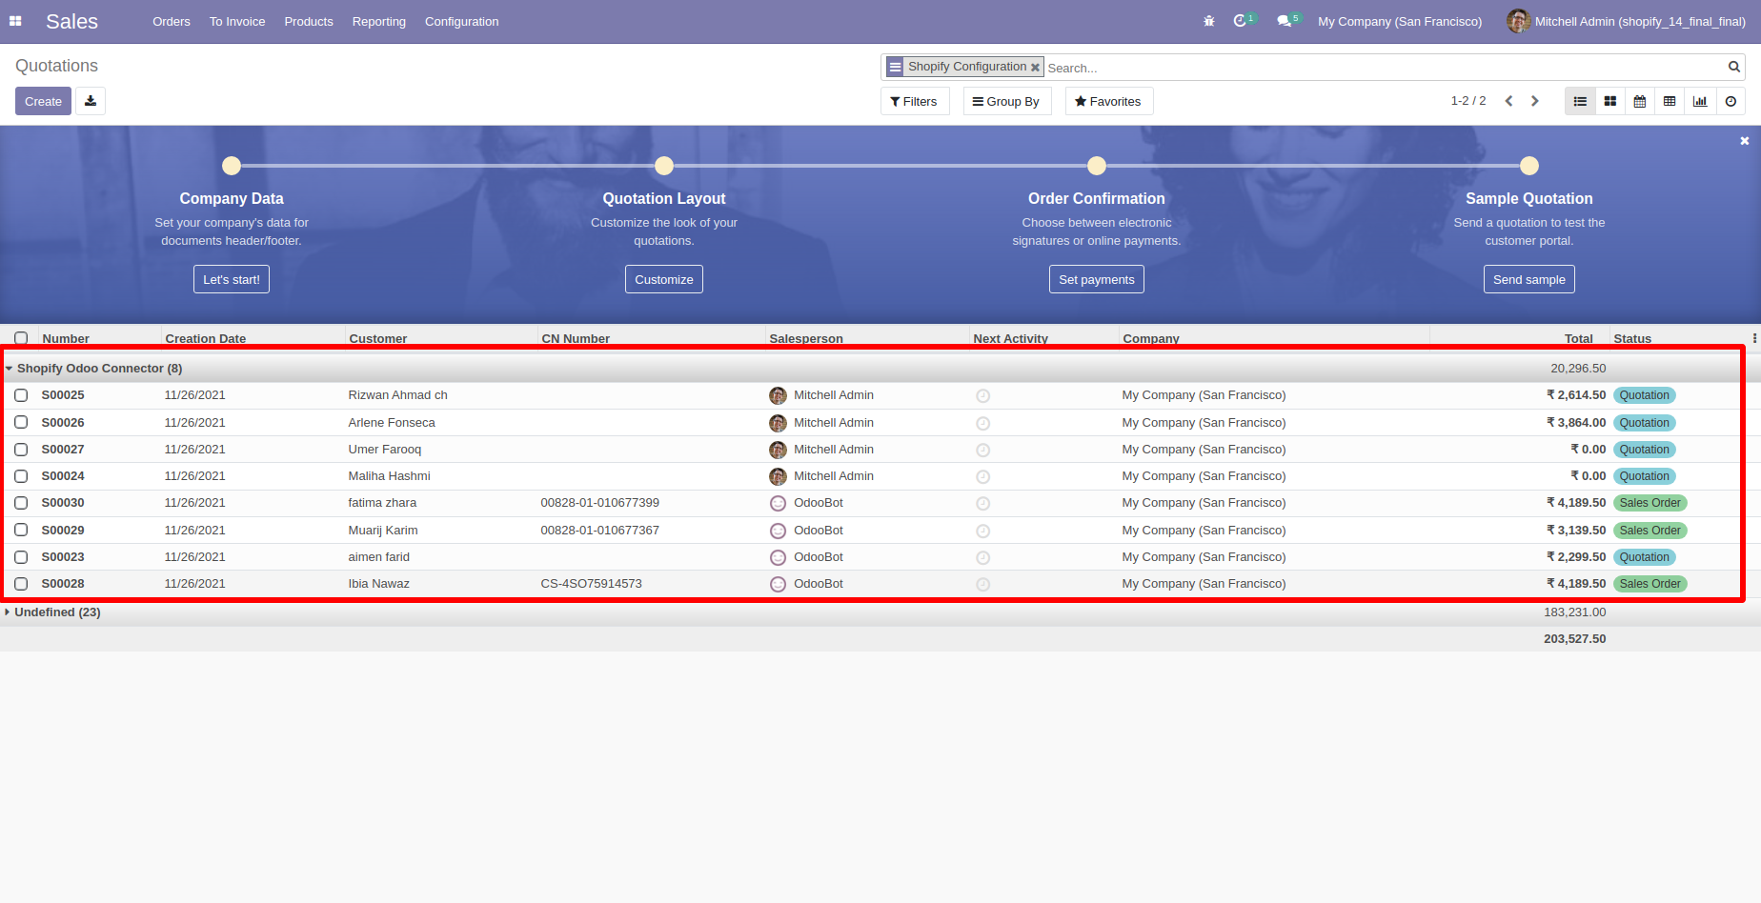This screenshot has height=903, width=1761.
Task: Open My Company (San Francisco) switcher
Action: click(x=1400, y=21)
